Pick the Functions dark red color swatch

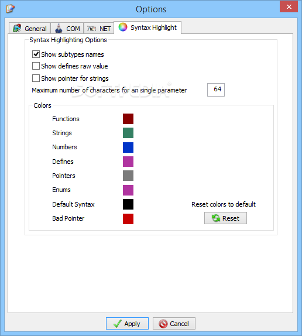[x=128, y=119]
